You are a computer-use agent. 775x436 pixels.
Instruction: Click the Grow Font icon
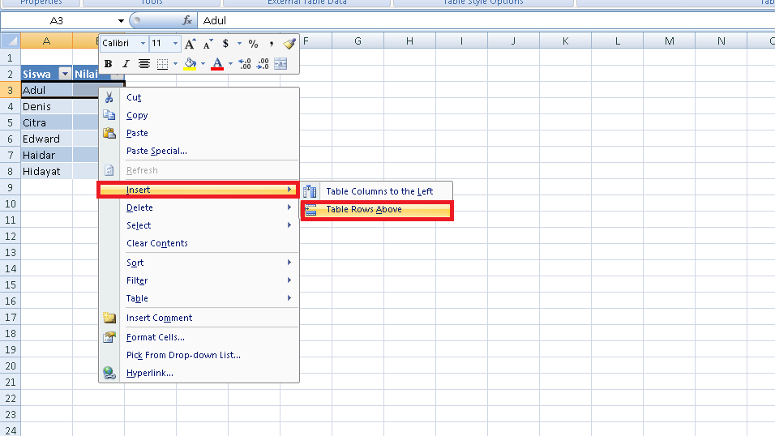click(x=190, y=44)
